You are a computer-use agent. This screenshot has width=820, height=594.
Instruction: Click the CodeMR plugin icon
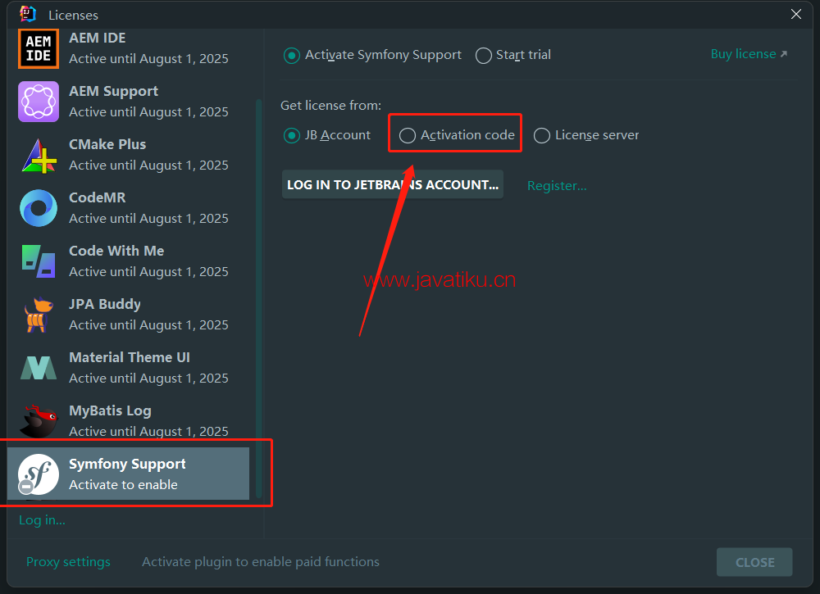pos(39,208)
